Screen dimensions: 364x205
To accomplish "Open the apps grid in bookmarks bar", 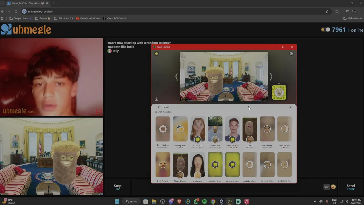I will pyautogui.click(x=2, y=19).
